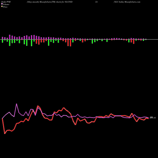The height and width of the screenshot is (158, 158).
Task: Select the 'Price' legend label
Action: tap(5, 7)
